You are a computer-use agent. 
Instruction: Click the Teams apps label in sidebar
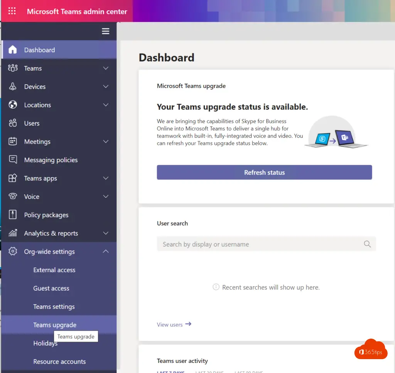coord(41,178)
